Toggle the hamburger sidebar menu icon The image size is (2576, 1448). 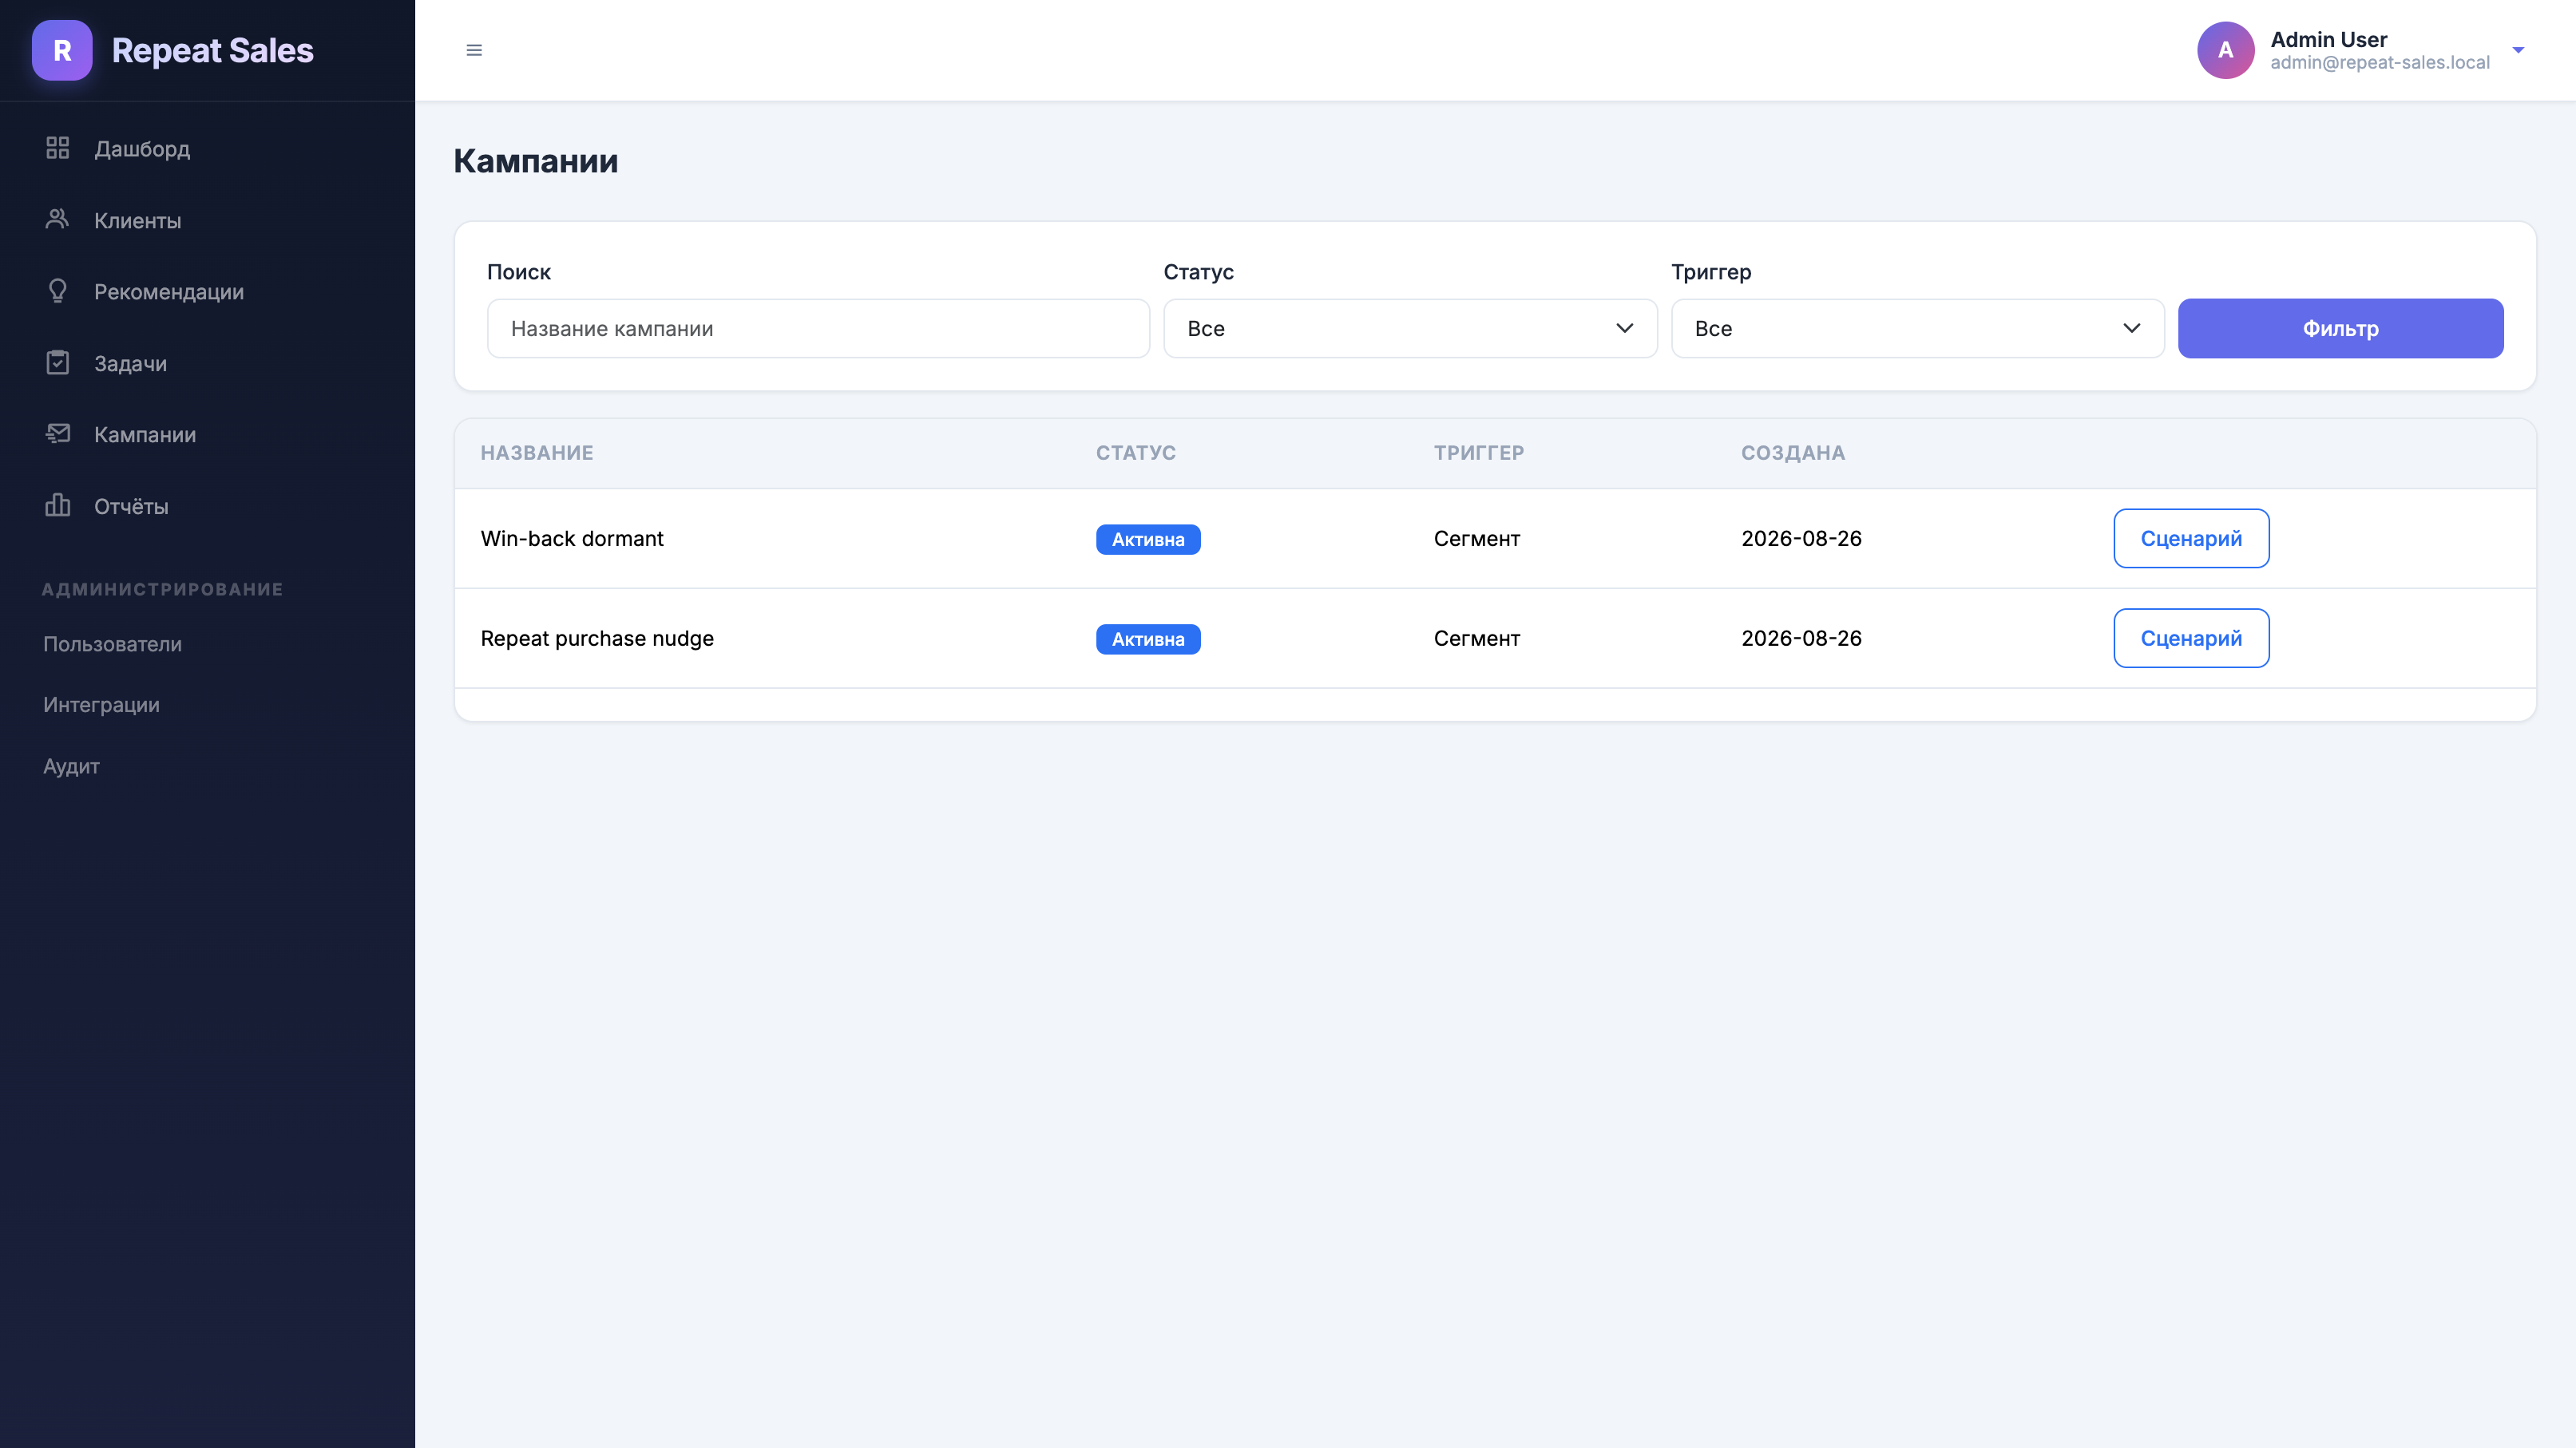pyautogui.click(x=474, y=50)
